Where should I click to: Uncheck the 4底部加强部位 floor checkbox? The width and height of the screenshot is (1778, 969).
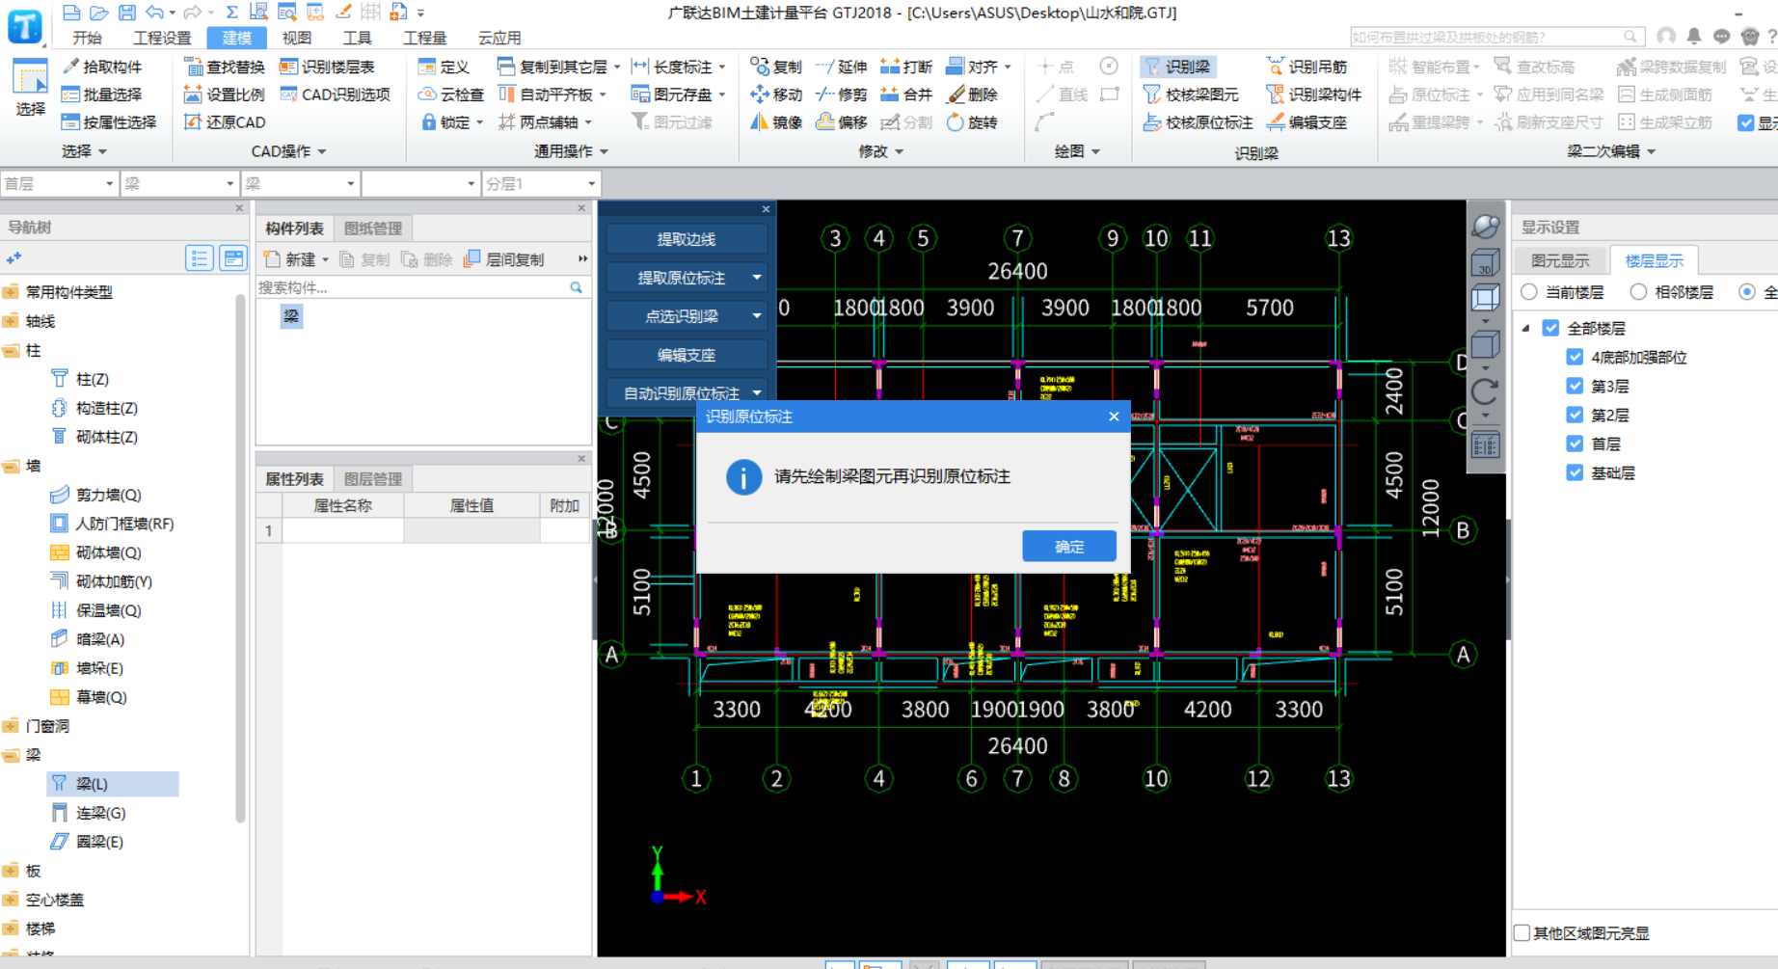click(x=1575, y=357)
